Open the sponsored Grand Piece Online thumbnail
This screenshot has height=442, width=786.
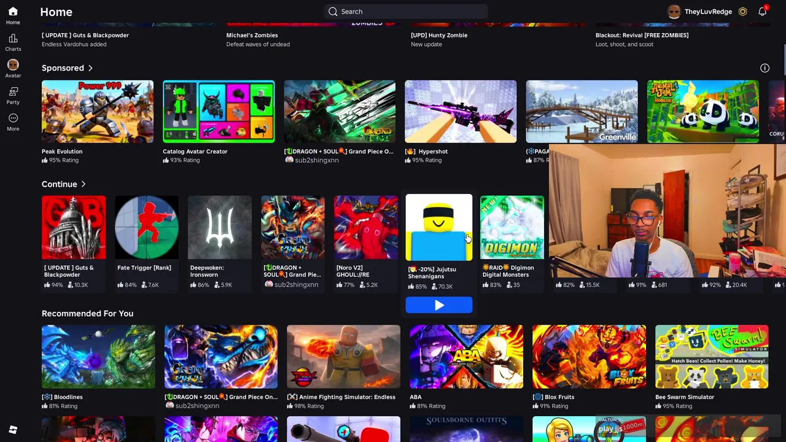pos(340,112)
